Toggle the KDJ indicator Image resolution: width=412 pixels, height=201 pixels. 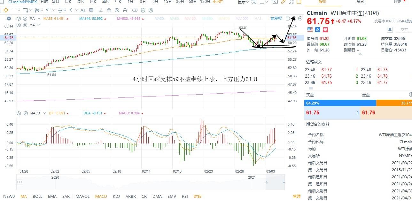point(117,196)
